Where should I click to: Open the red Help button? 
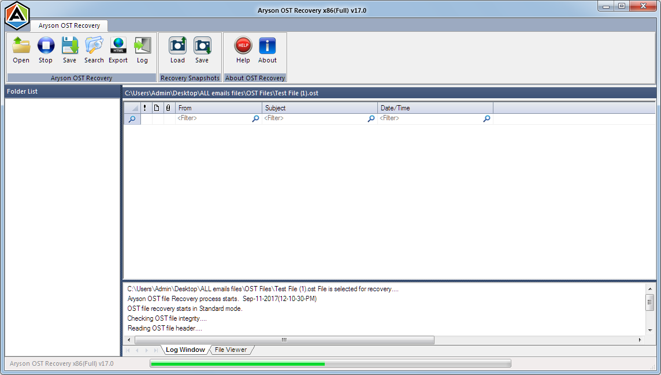(243, 50)
